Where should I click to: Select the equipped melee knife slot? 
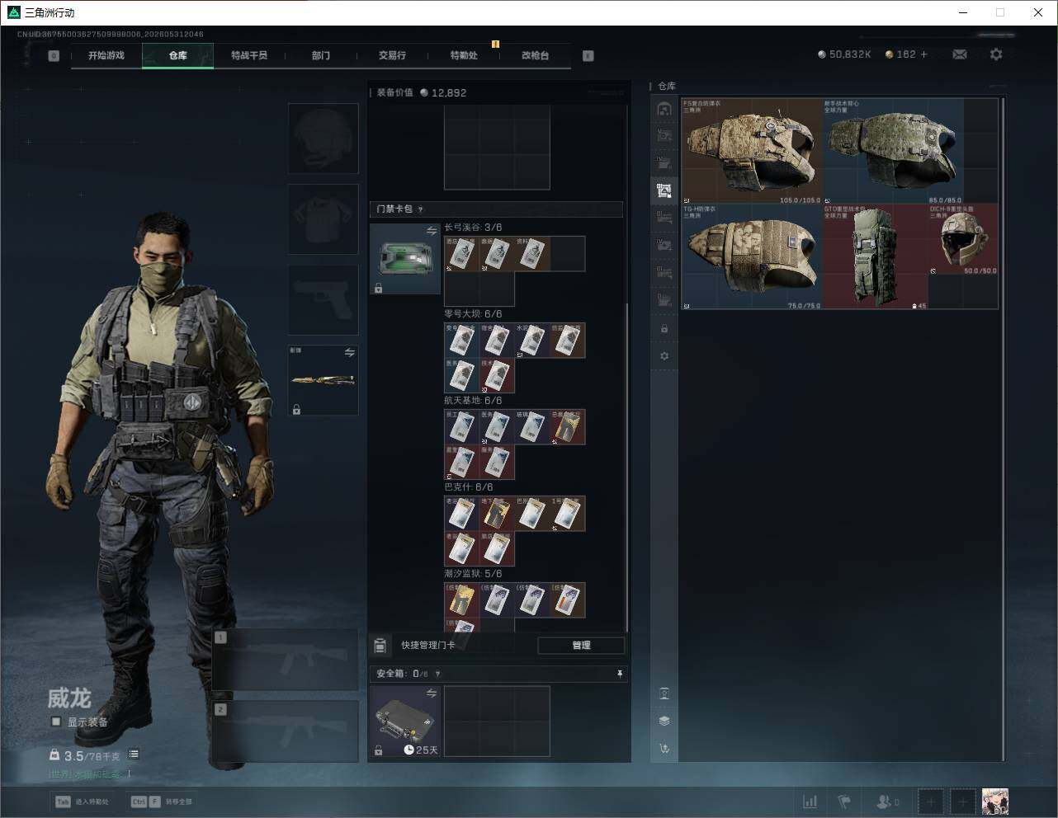(324, 380)
